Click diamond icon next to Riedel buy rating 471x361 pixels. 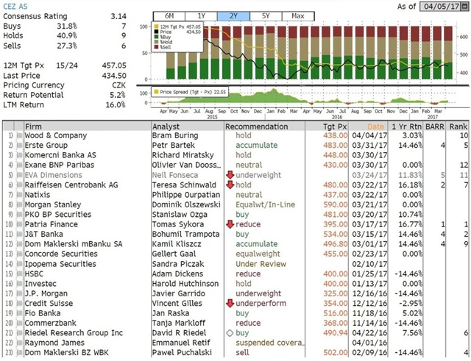tap(230, 332)
